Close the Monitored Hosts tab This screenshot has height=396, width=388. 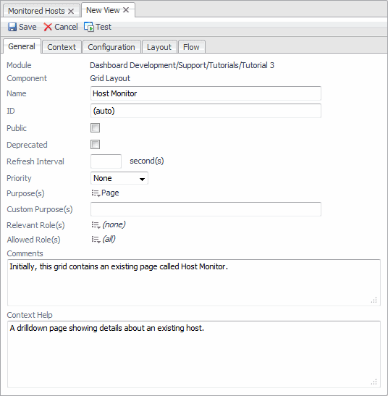point(71,11)
